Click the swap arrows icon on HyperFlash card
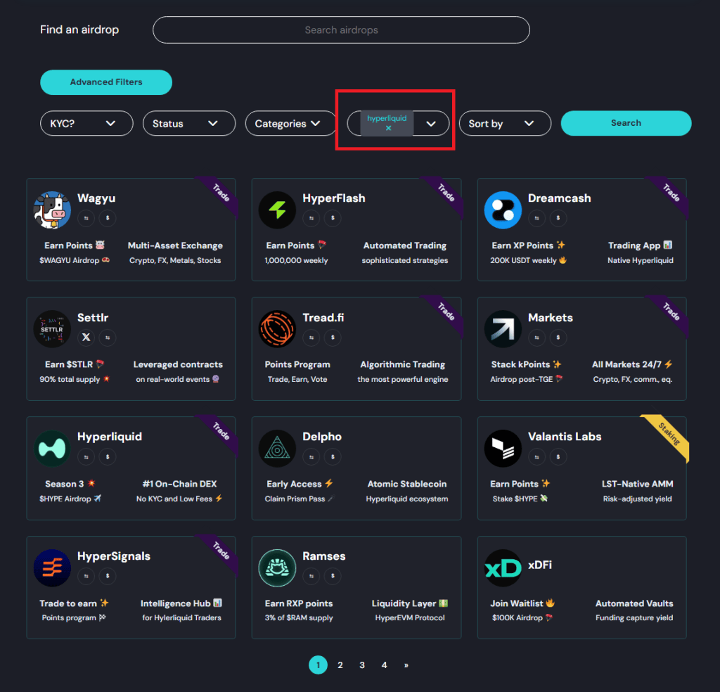This screenshot has height=692, width=720. point(311,218)
